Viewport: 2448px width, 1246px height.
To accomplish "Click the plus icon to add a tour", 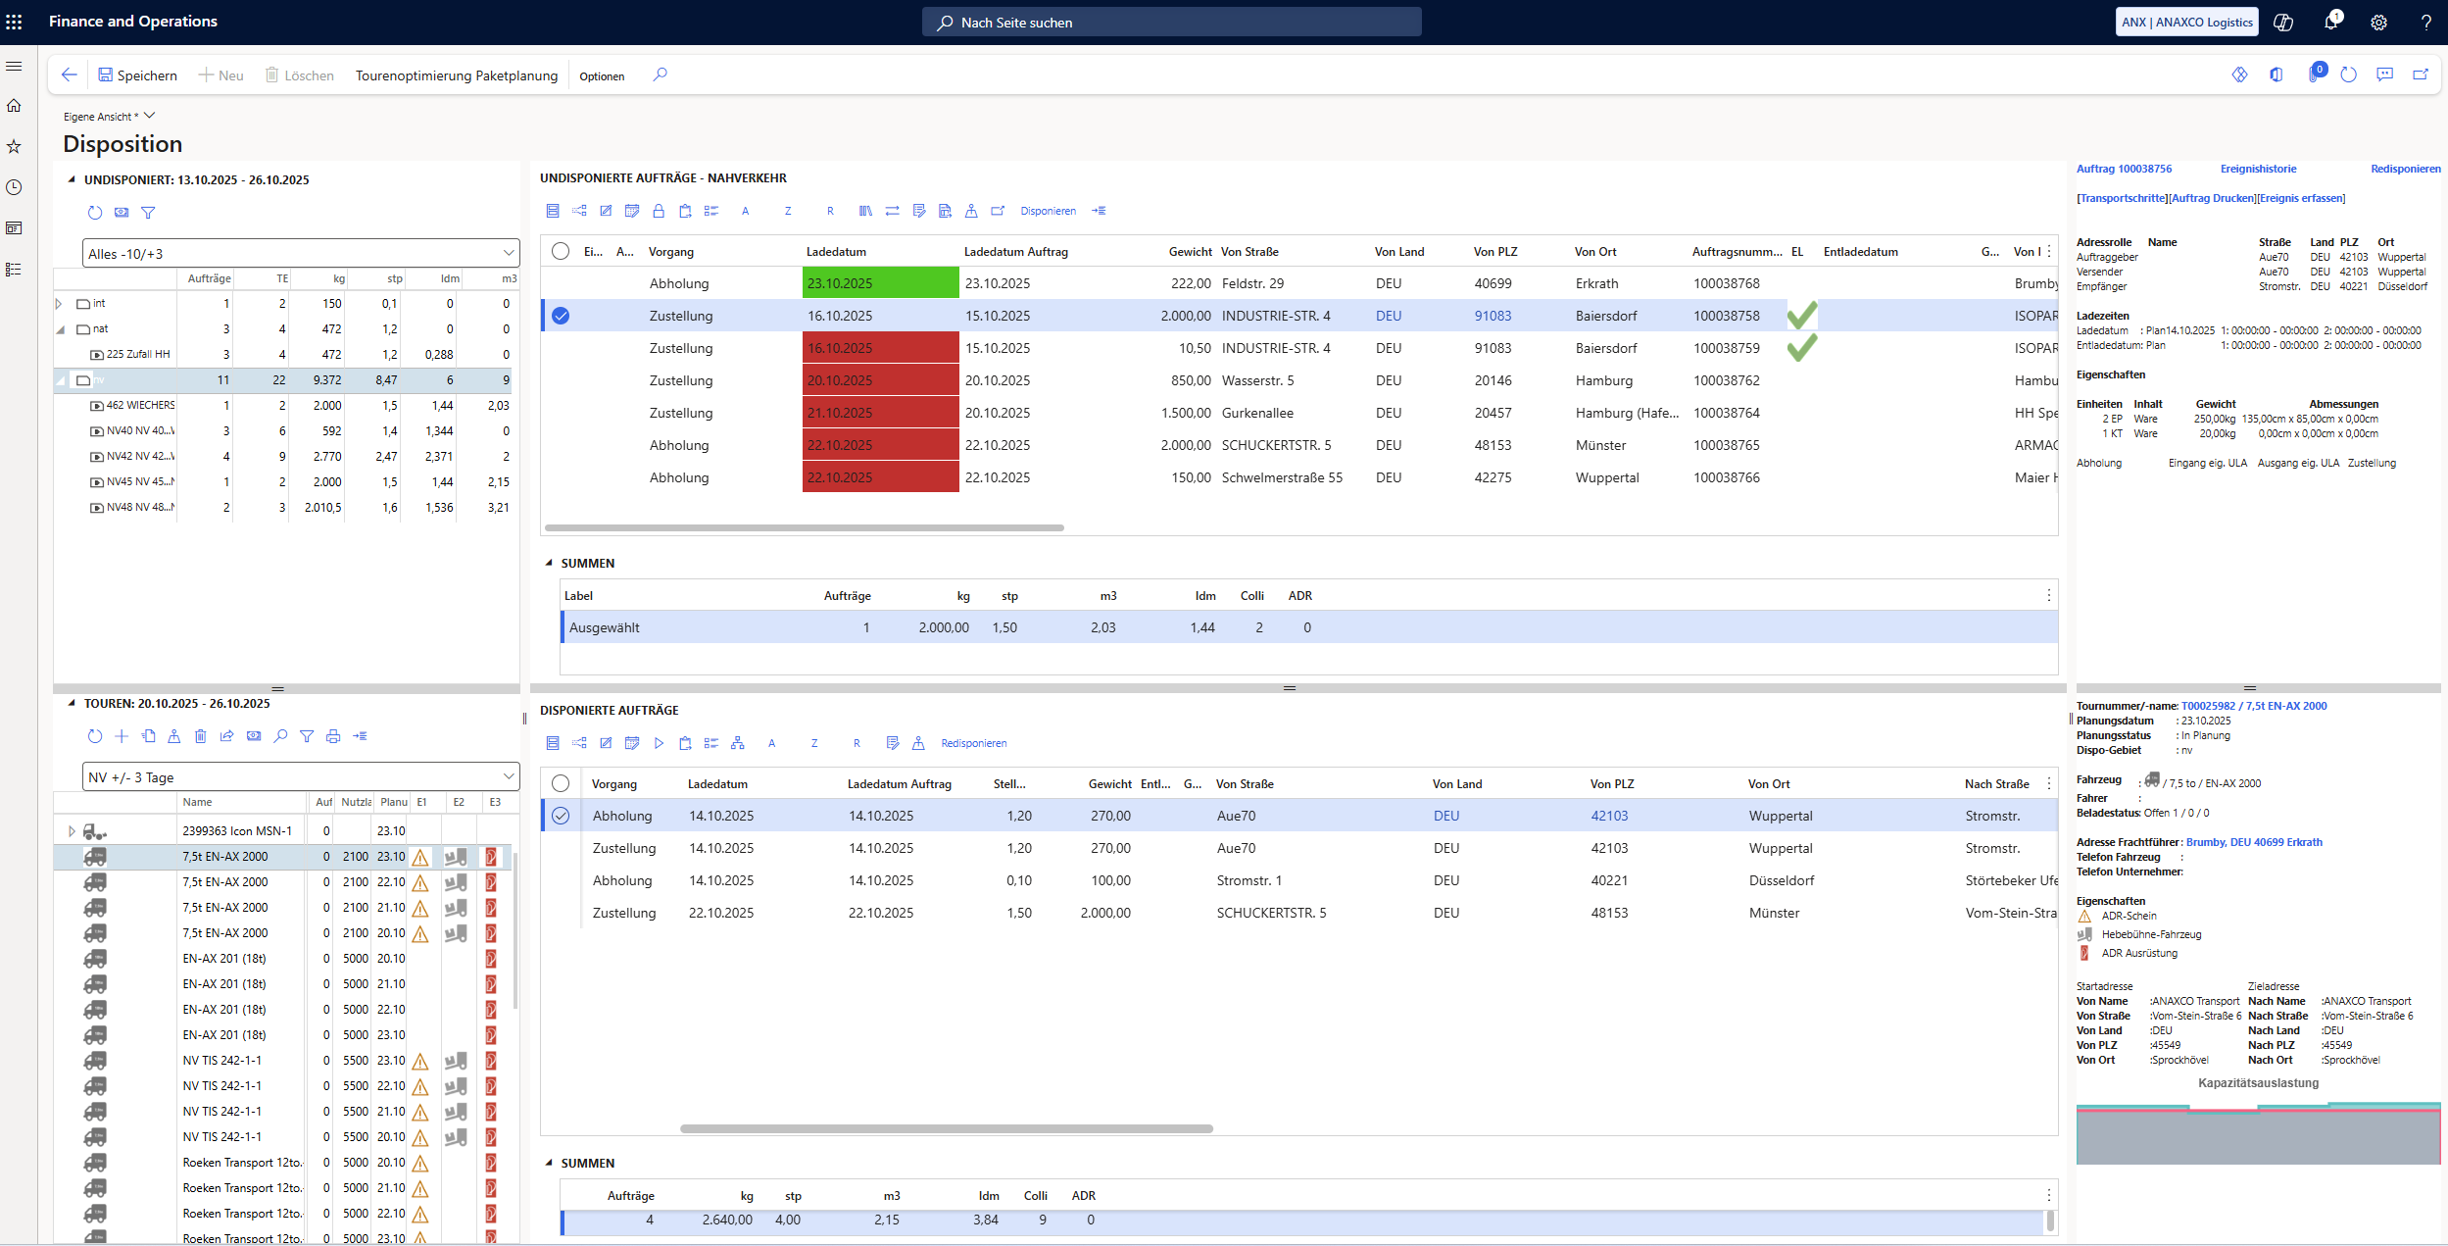I will [x=122, y=736].
